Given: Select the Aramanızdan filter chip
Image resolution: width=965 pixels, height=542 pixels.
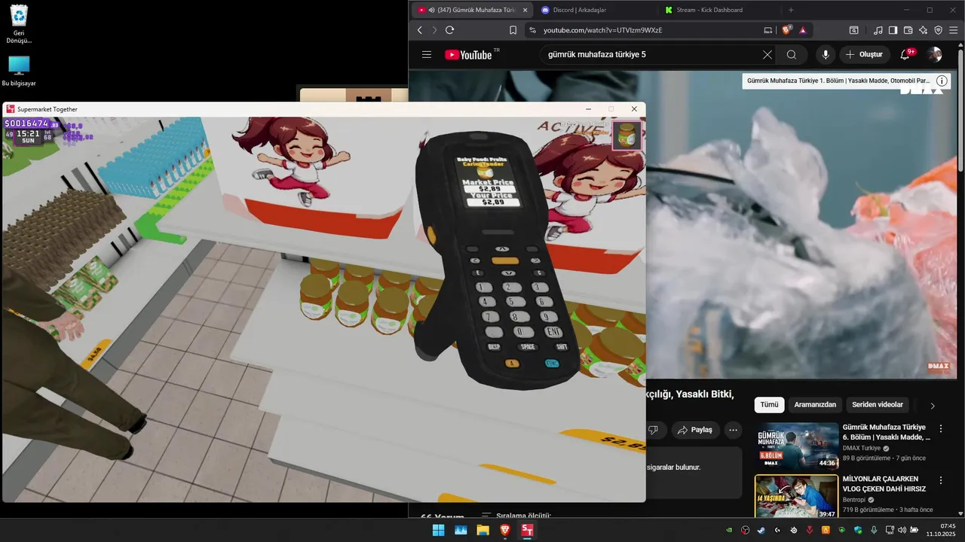Looking at the screenshot, I should tap(815, 405).
